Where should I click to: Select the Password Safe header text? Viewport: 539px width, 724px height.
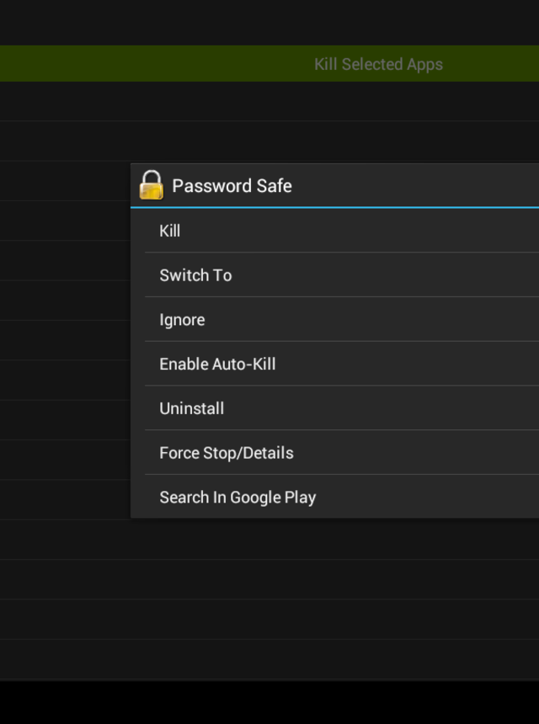point(232,186)
